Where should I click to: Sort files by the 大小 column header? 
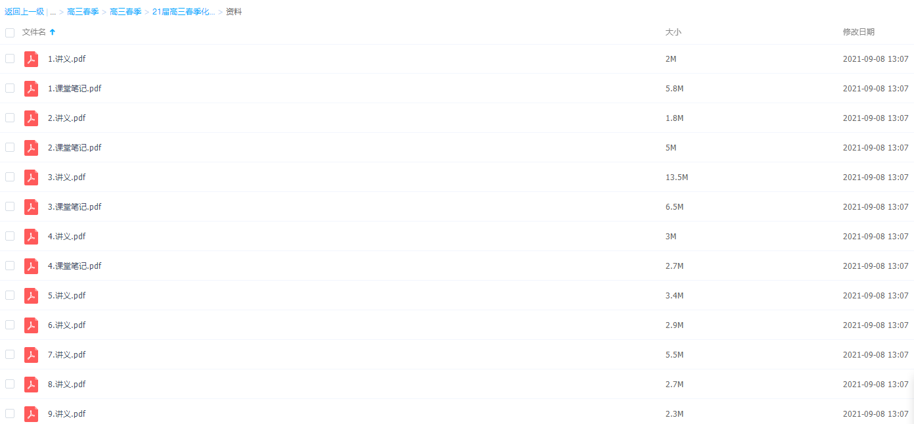(x=674, y=32)
